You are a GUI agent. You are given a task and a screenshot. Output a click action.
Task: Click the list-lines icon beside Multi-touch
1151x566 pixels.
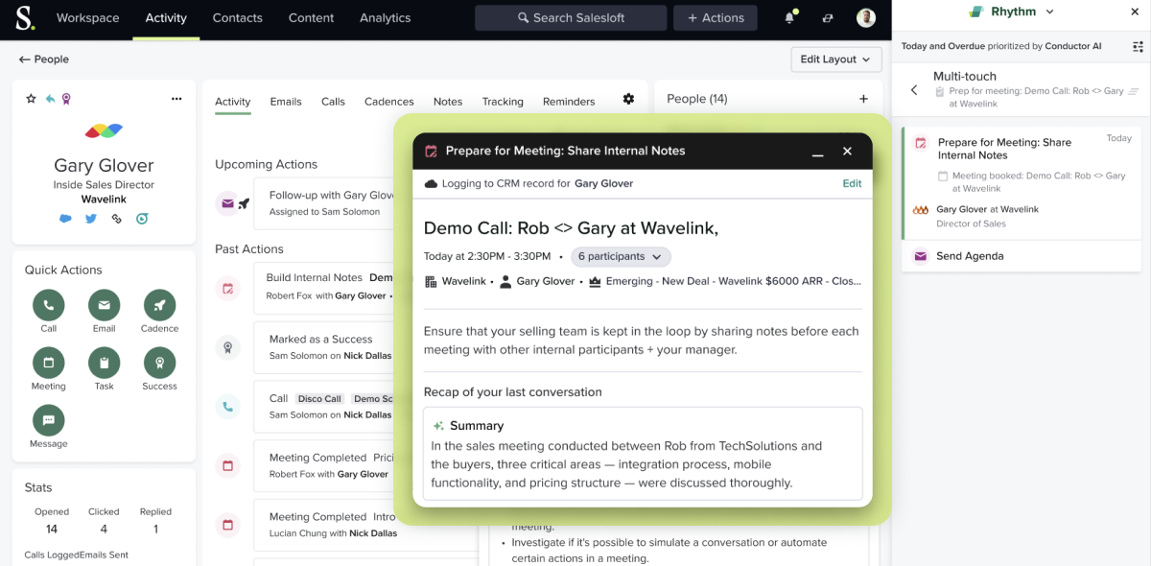pyautogui.click(x=1133, y=91)
